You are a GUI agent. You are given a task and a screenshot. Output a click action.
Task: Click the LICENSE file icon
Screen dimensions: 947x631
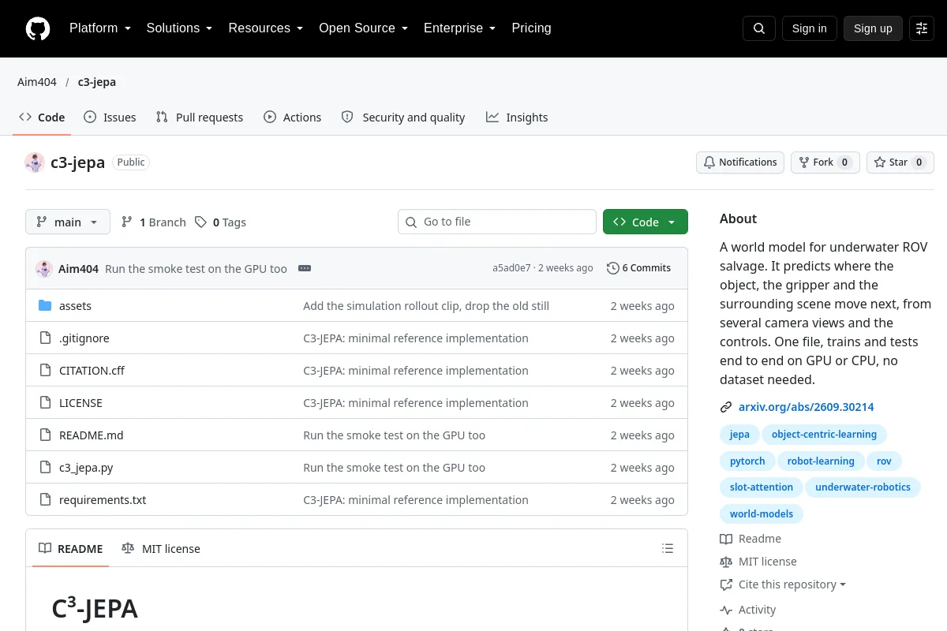tap(45, 402)
